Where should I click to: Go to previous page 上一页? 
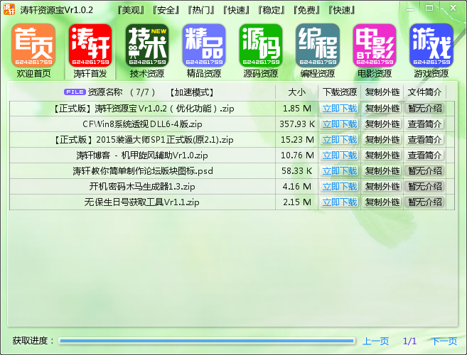pos(375,341)
